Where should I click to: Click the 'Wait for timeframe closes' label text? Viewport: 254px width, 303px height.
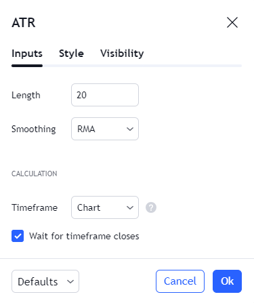[x=84, y=236]
